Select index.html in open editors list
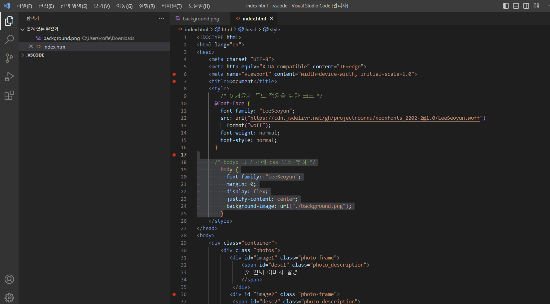This screenshot has width=550, height=304. click(x=94, y=47)
